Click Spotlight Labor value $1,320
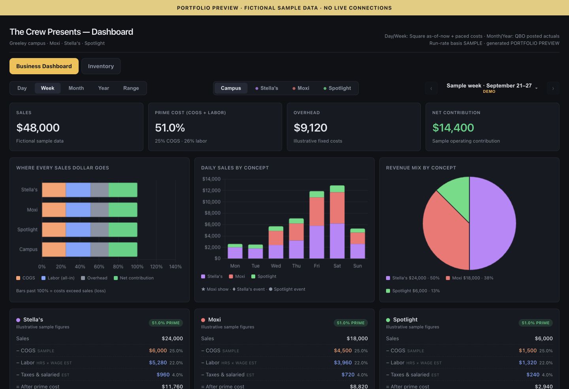Image resolution: width=569 pixels, height=389 pixels. pos(528,363)
